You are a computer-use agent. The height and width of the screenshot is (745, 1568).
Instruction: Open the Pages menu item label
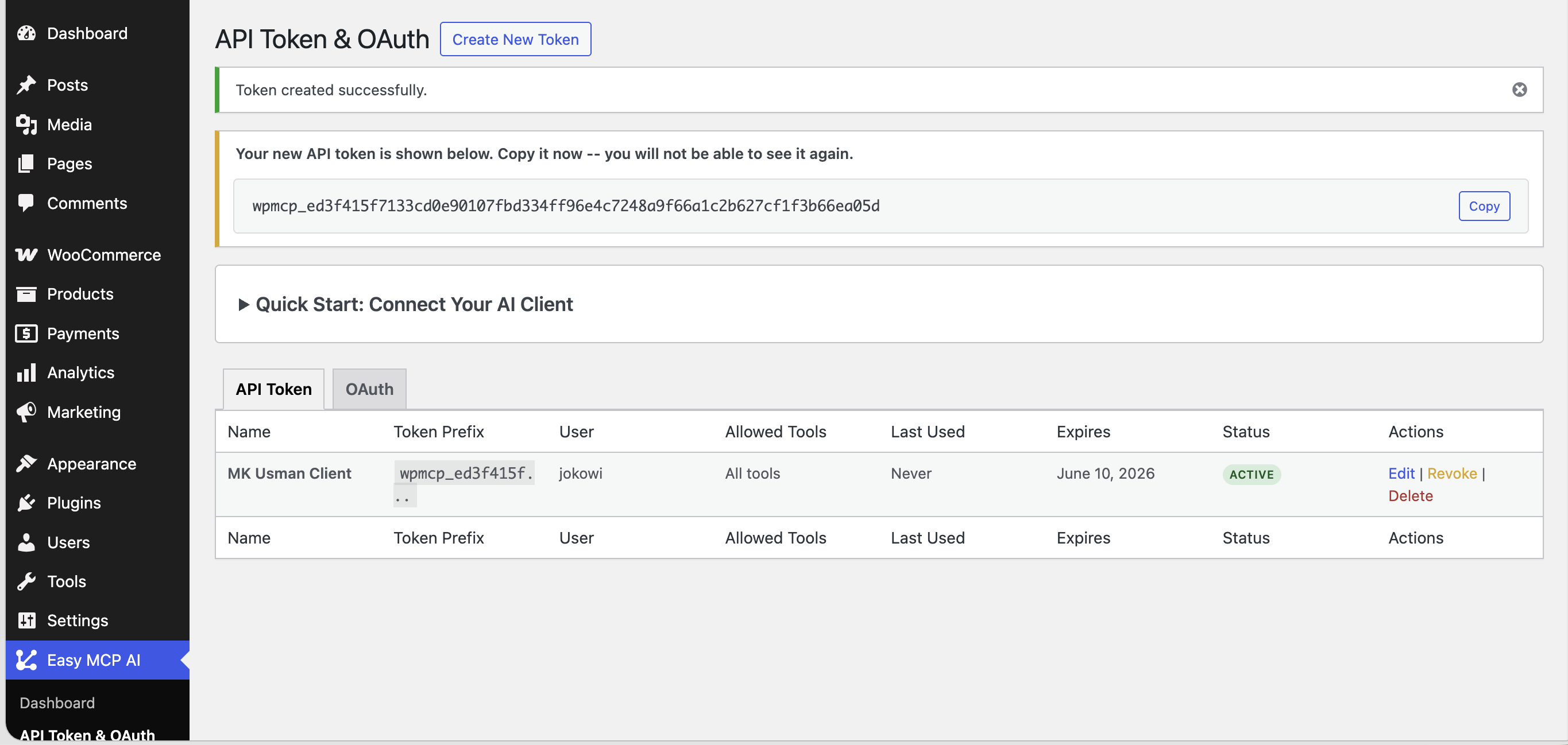[x=69, y=164]
